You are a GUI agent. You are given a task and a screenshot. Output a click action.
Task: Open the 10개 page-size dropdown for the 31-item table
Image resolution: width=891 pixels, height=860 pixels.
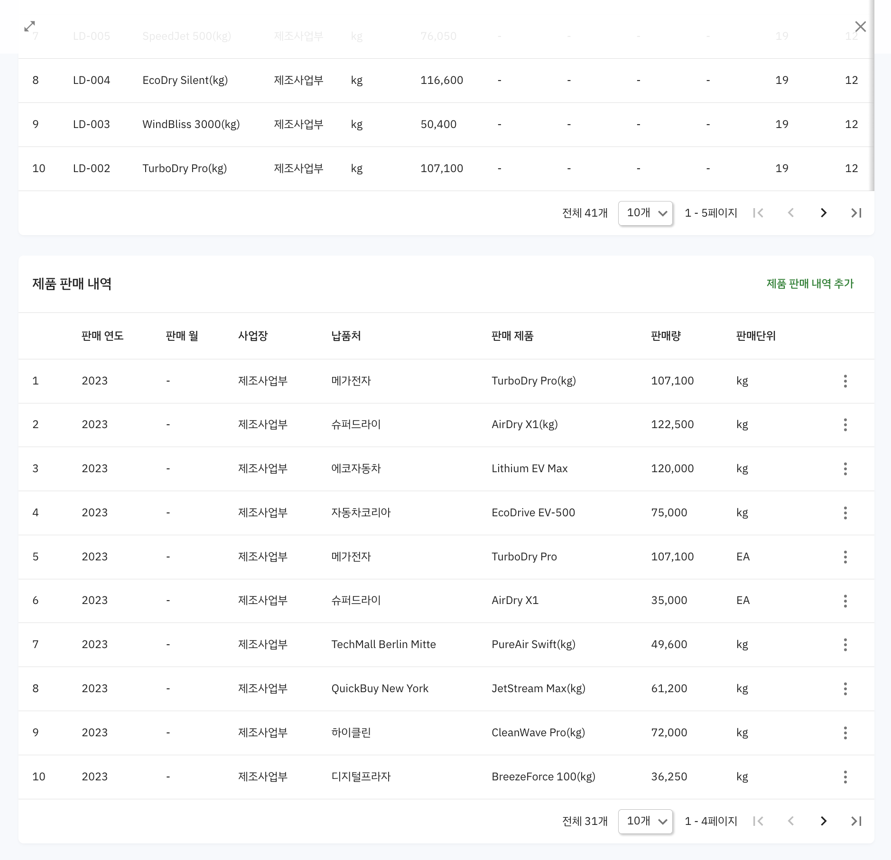point(645,821)
